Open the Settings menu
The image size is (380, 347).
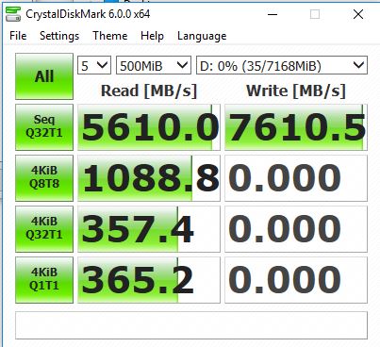tap(59, 36)
